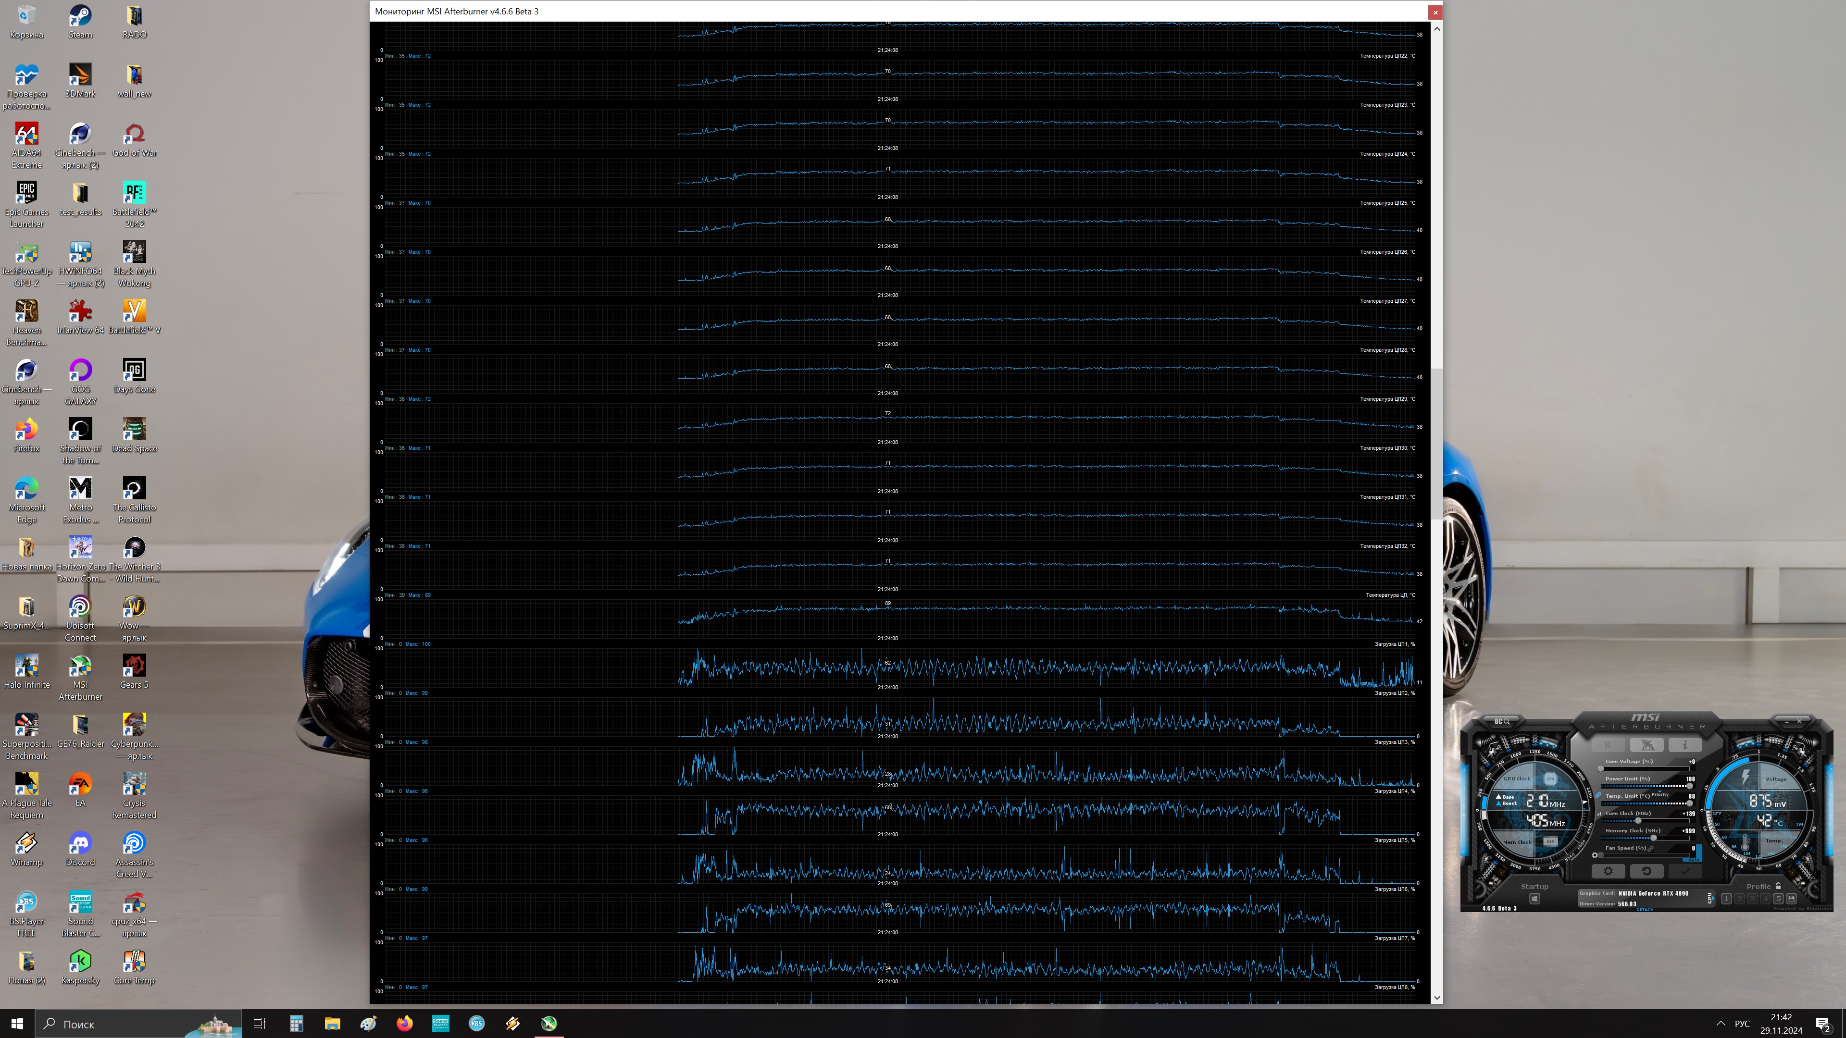Toggle the Profile lock icon

(x=1778, y=885)
